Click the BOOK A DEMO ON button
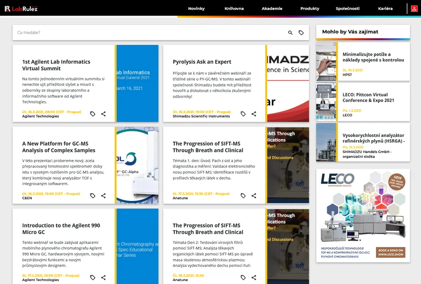421x284 pixels. (x=391, y=250)
